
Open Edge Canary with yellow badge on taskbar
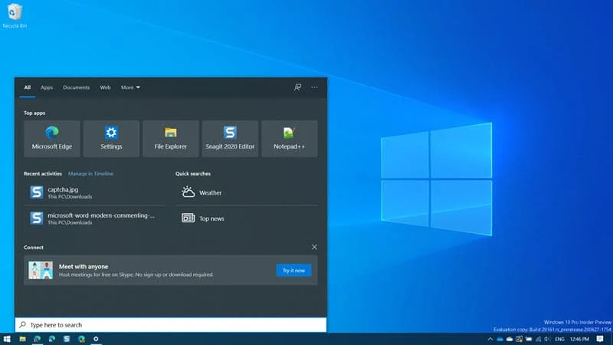pyautogui.click(x=81, y=339)
